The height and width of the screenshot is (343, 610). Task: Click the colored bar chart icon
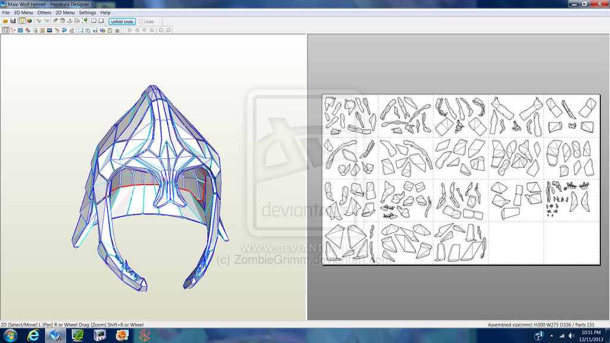tap(102, 30)
